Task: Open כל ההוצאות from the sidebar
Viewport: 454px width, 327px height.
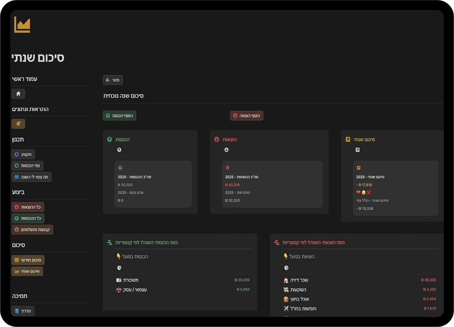Action: [x=28, y=207]
